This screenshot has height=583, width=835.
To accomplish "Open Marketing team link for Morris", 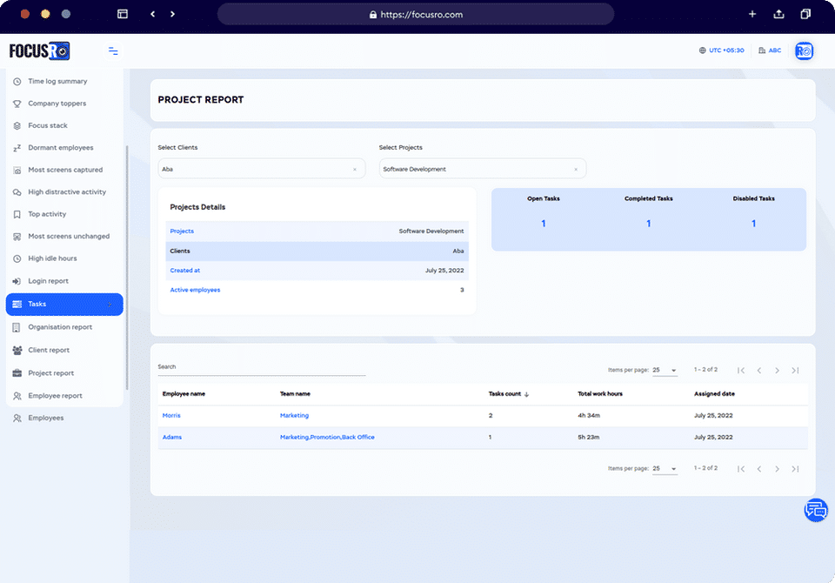I will 294,416.
